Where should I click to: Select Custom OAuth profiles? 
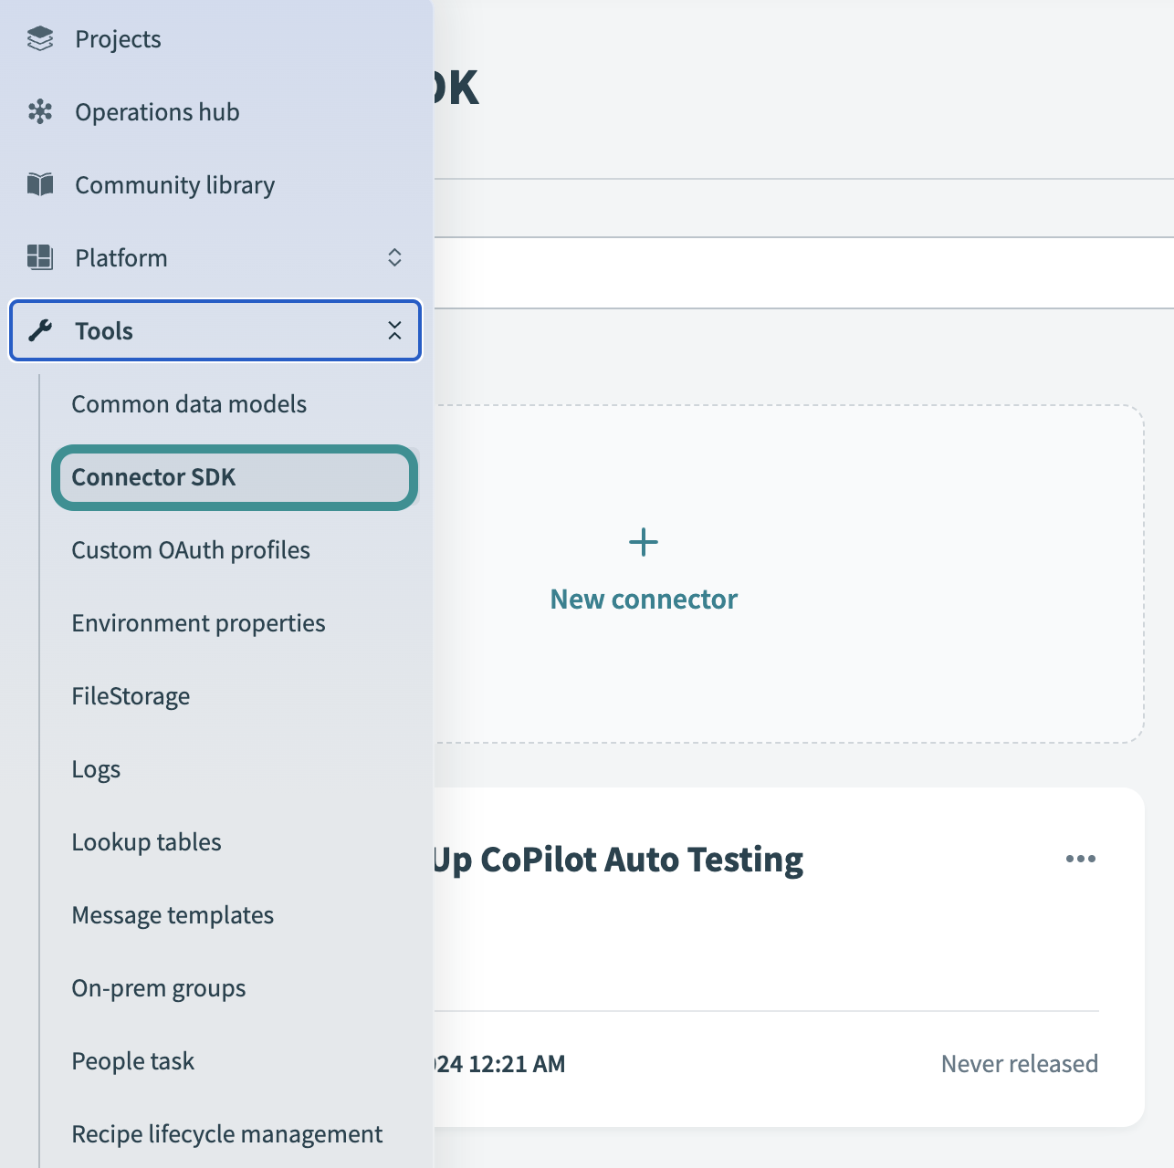tap(191, 549)
